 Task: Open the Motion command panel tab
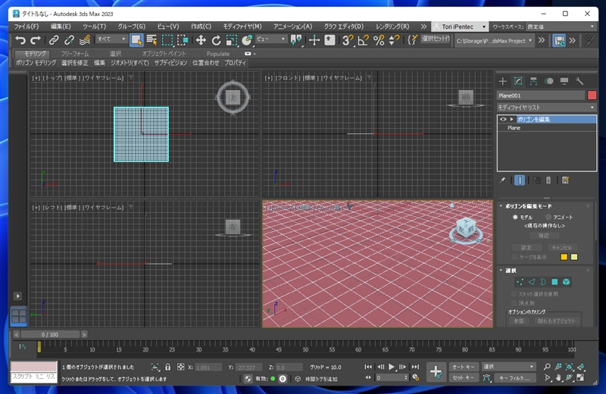click(548, 81)
